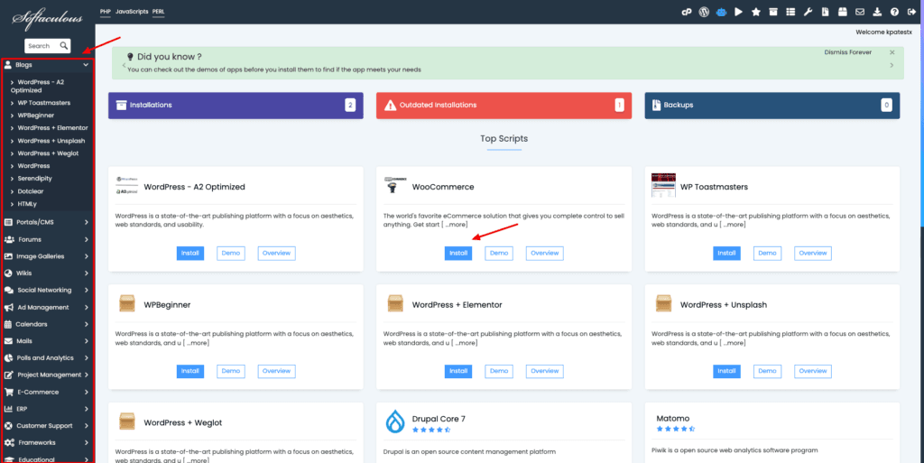Open WooCommerce Demo
Viewport: 924px width, 463px height.
(498, 254)
